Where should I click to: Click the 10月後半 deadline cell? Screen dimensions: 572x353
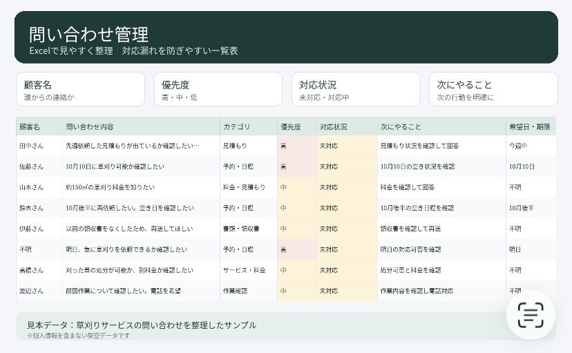point(531,208)
